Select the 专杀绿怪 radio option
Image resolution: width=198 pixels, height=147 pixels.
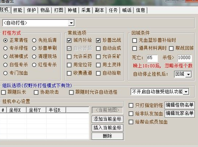click(5, 48)
